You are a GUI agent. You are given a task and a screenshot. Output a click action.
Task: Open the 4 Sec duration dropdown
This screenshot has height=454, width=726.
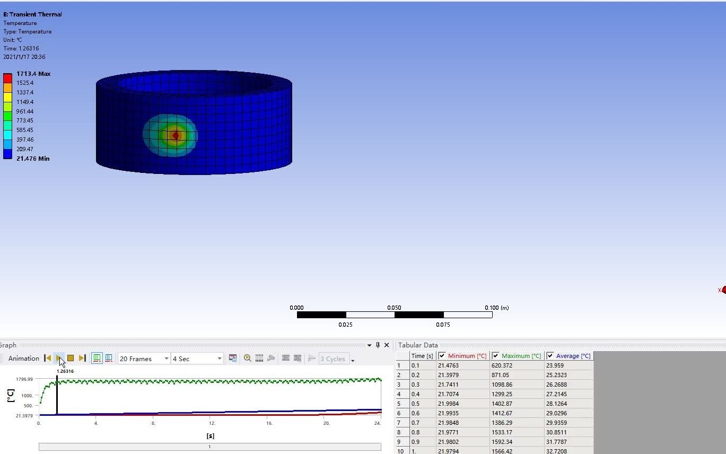[197, 359]
